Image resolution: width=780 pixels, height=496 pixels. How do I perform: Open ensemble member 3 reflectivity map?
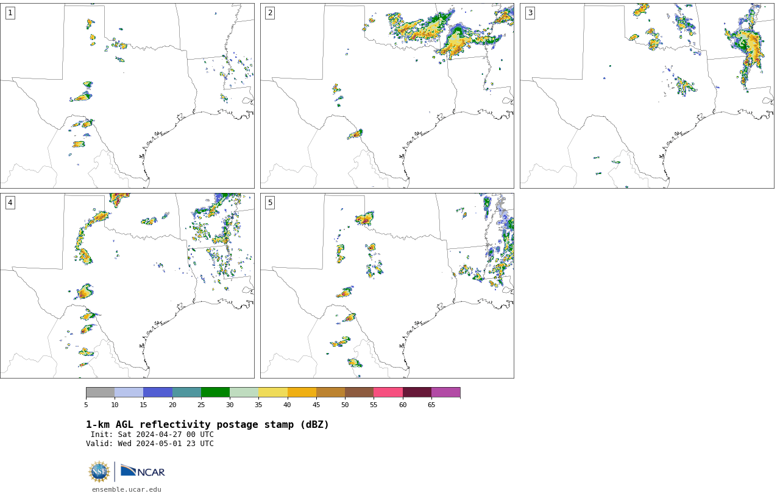(647, 96)
